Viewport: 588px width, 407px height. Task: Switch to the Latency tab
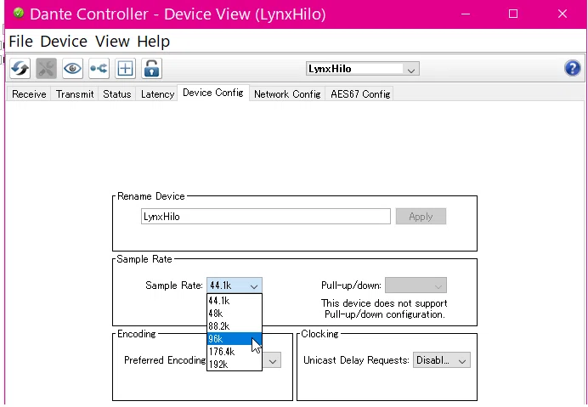157,93
